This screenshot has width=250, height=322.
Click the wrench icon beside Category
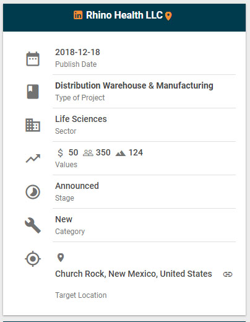[x=33, y=225]
